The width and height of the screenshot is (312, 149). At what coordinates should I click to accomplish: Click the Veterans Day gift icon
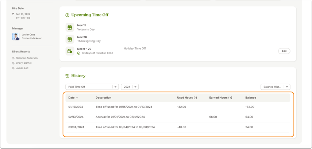70,27
